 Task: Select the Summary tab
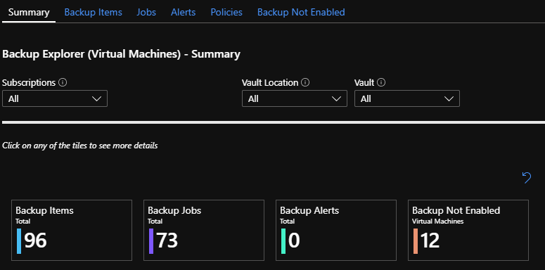point(29,12)
